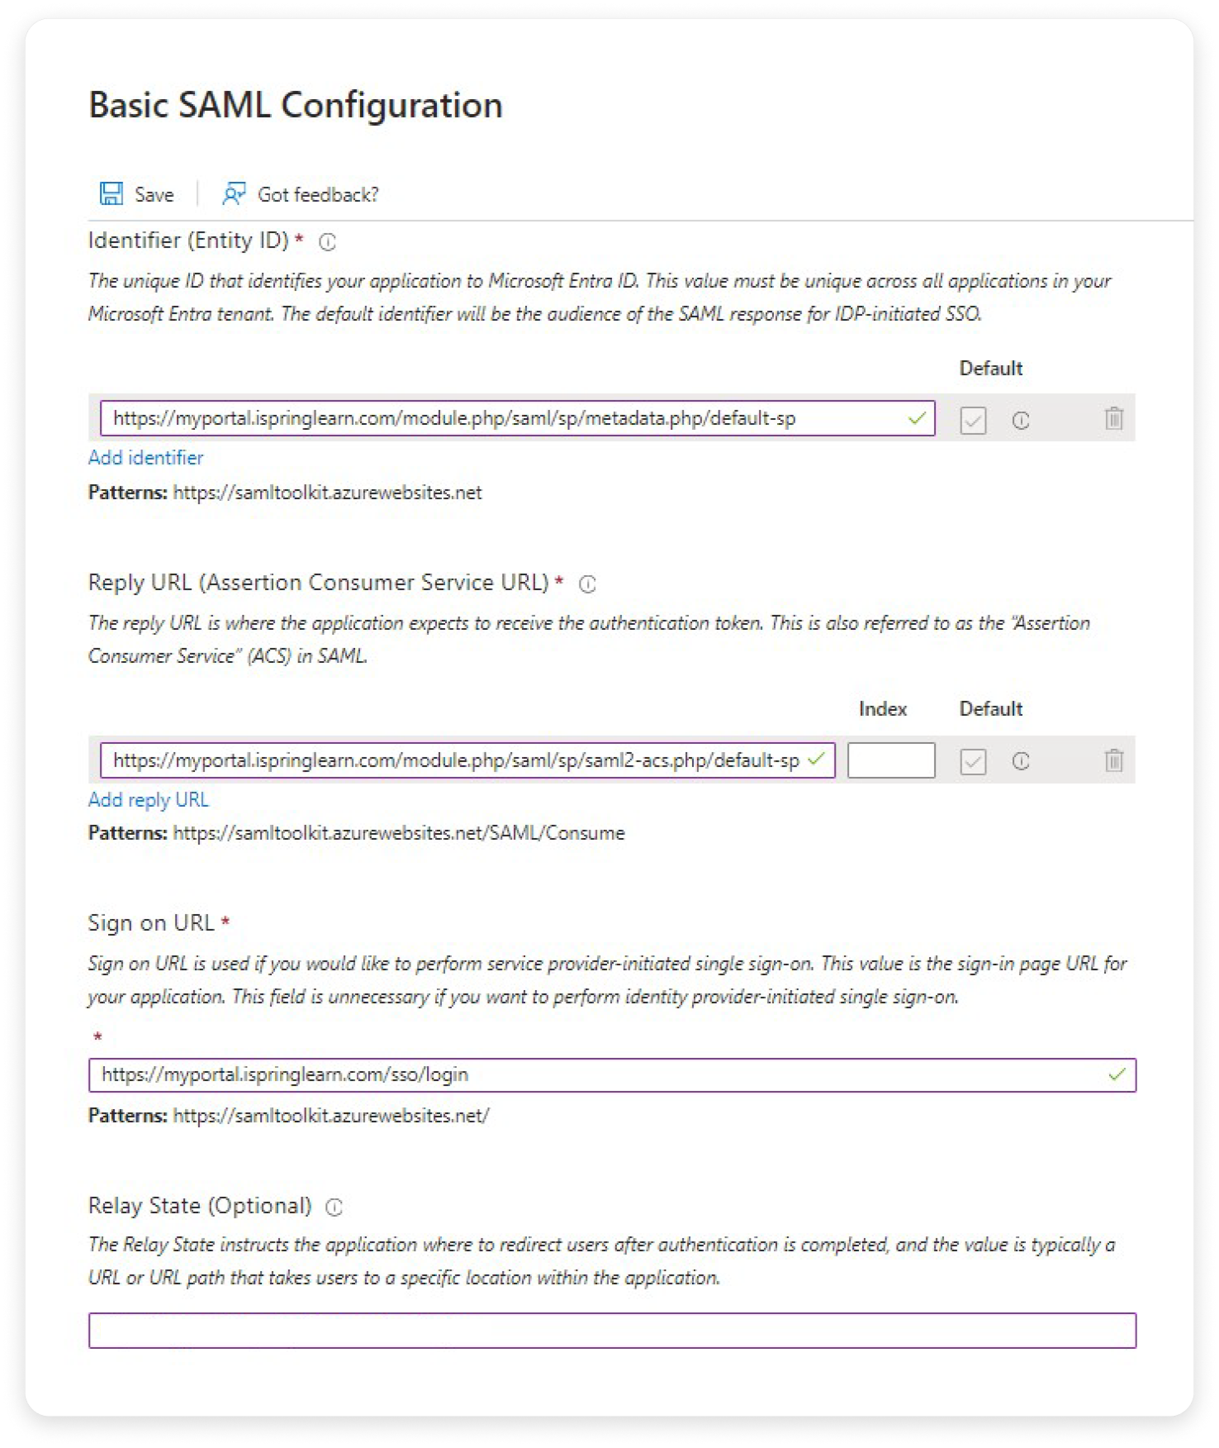Focus the Reply URL input field
This screenshot has height=1448, width=1219.
(x=456, y=760)
